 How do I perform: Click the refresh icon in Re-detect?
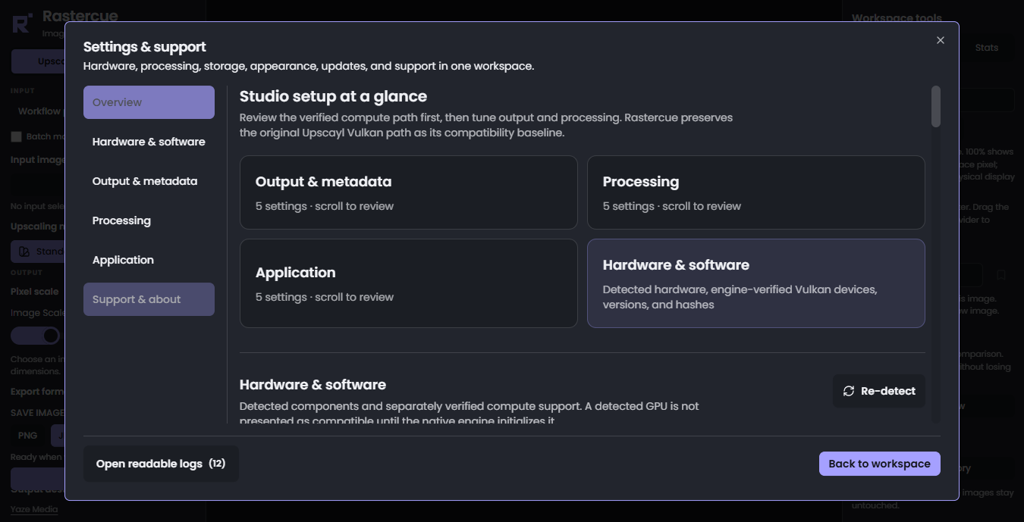click(x=849, y=391)
